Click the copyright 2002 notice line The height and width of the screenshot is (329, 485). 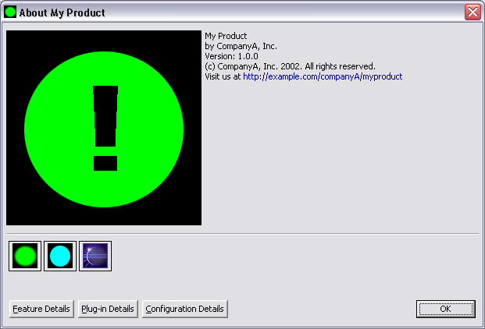click(x=290, y=66)
